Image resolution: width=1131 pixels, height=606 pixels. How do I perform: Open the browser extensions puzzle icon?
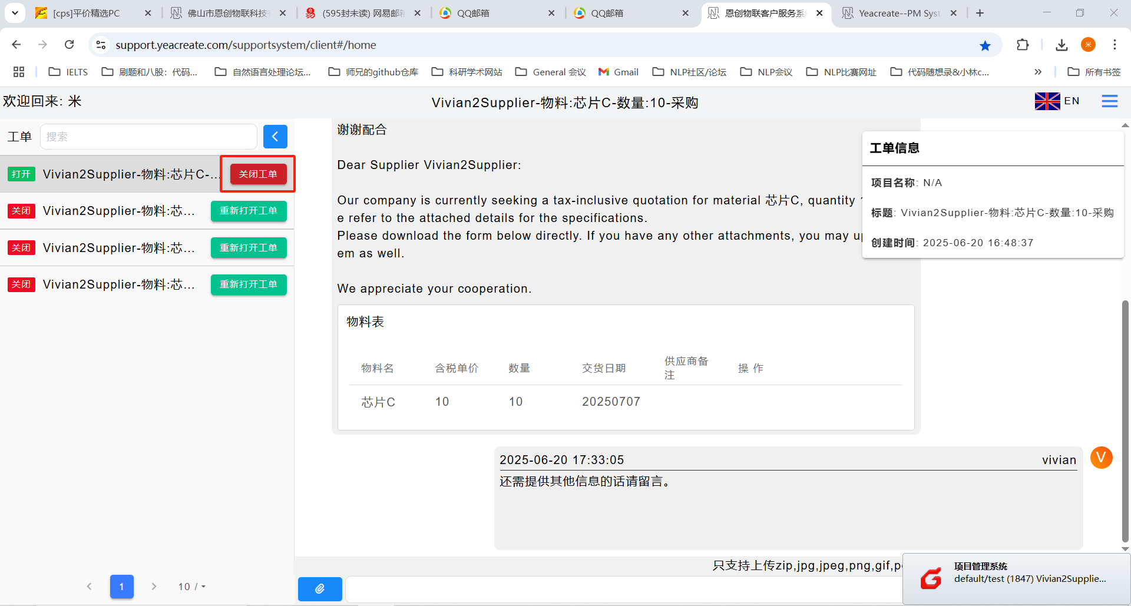point(1023,45)
